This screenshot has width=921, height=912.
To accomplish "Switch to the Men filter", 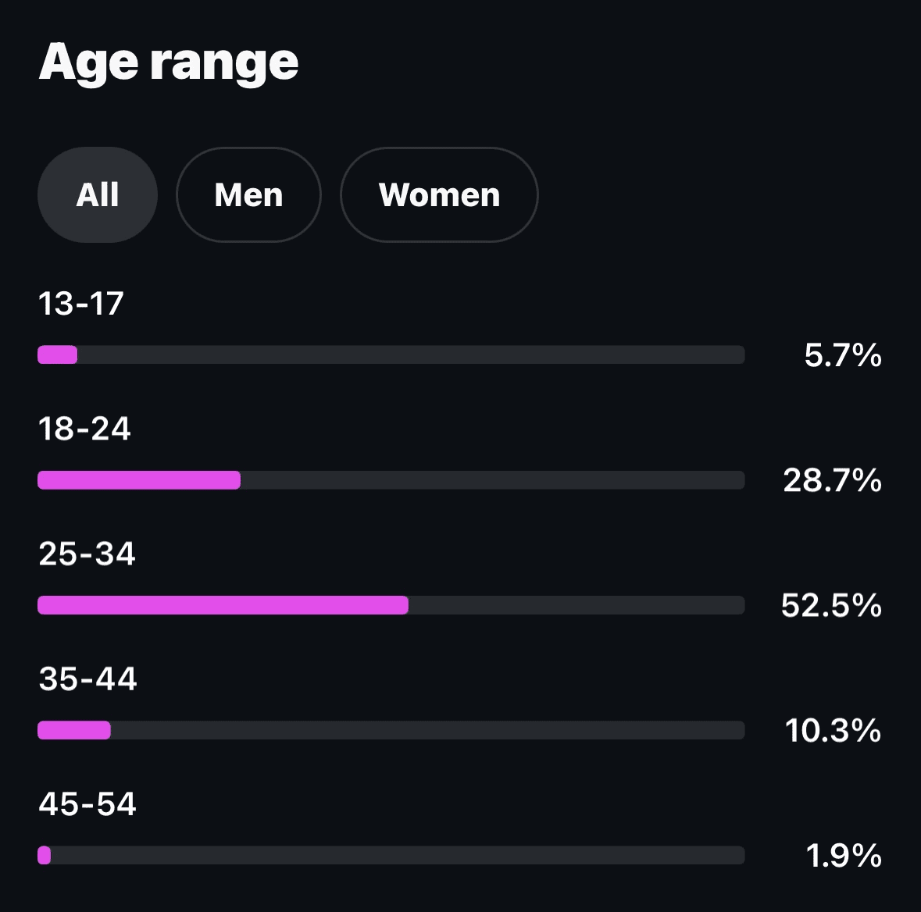I will 248,195.
